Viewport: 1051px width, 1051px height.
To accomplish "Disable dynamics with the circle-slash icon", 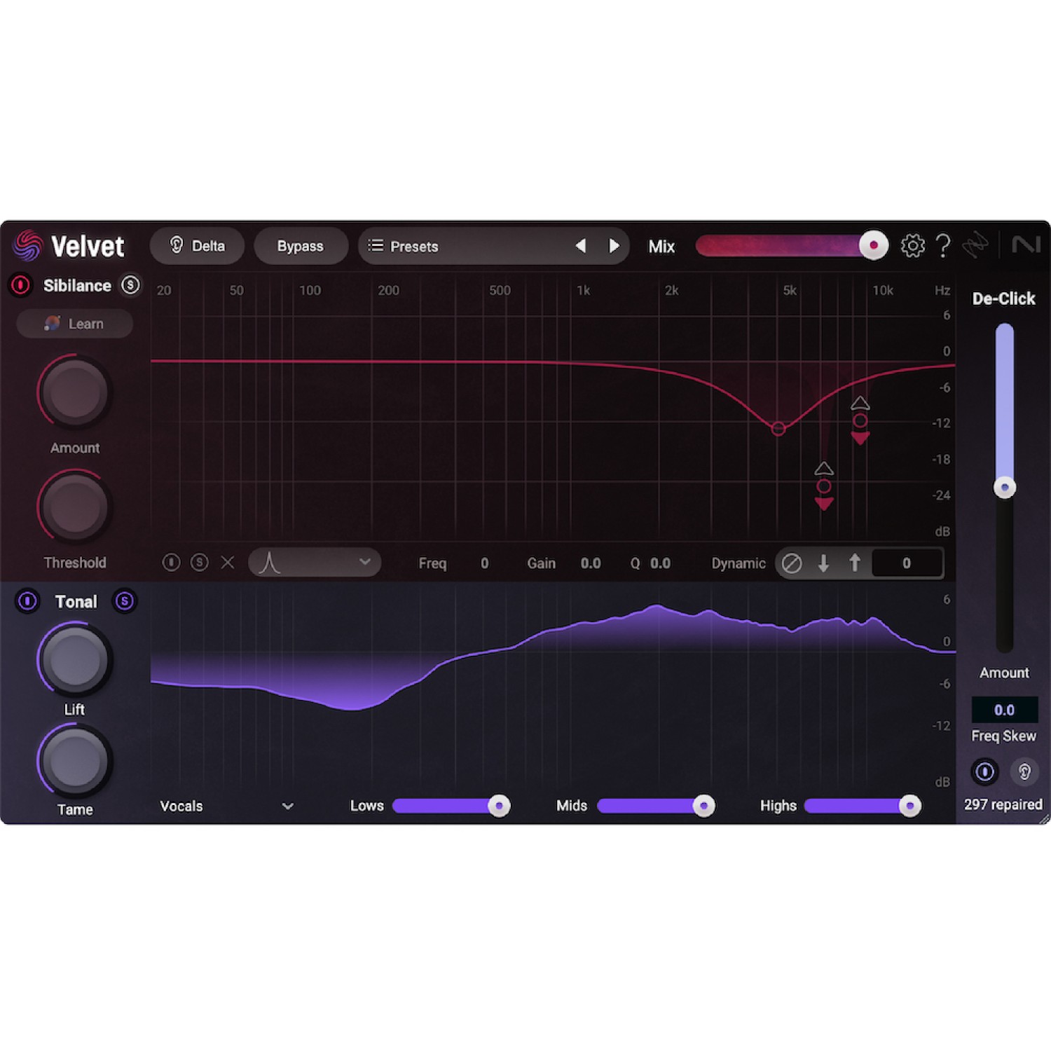I will click(792, 563).
